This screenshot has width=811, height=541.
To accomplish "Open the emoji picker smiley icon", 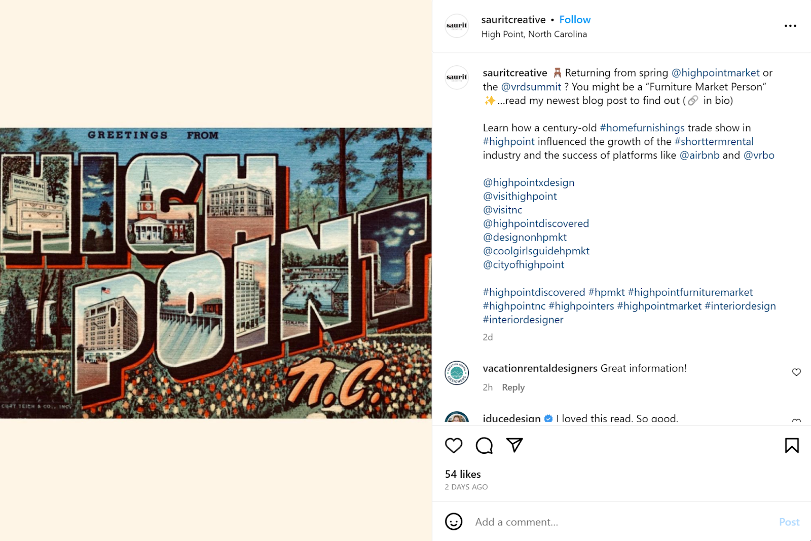I will click(454, 522).
